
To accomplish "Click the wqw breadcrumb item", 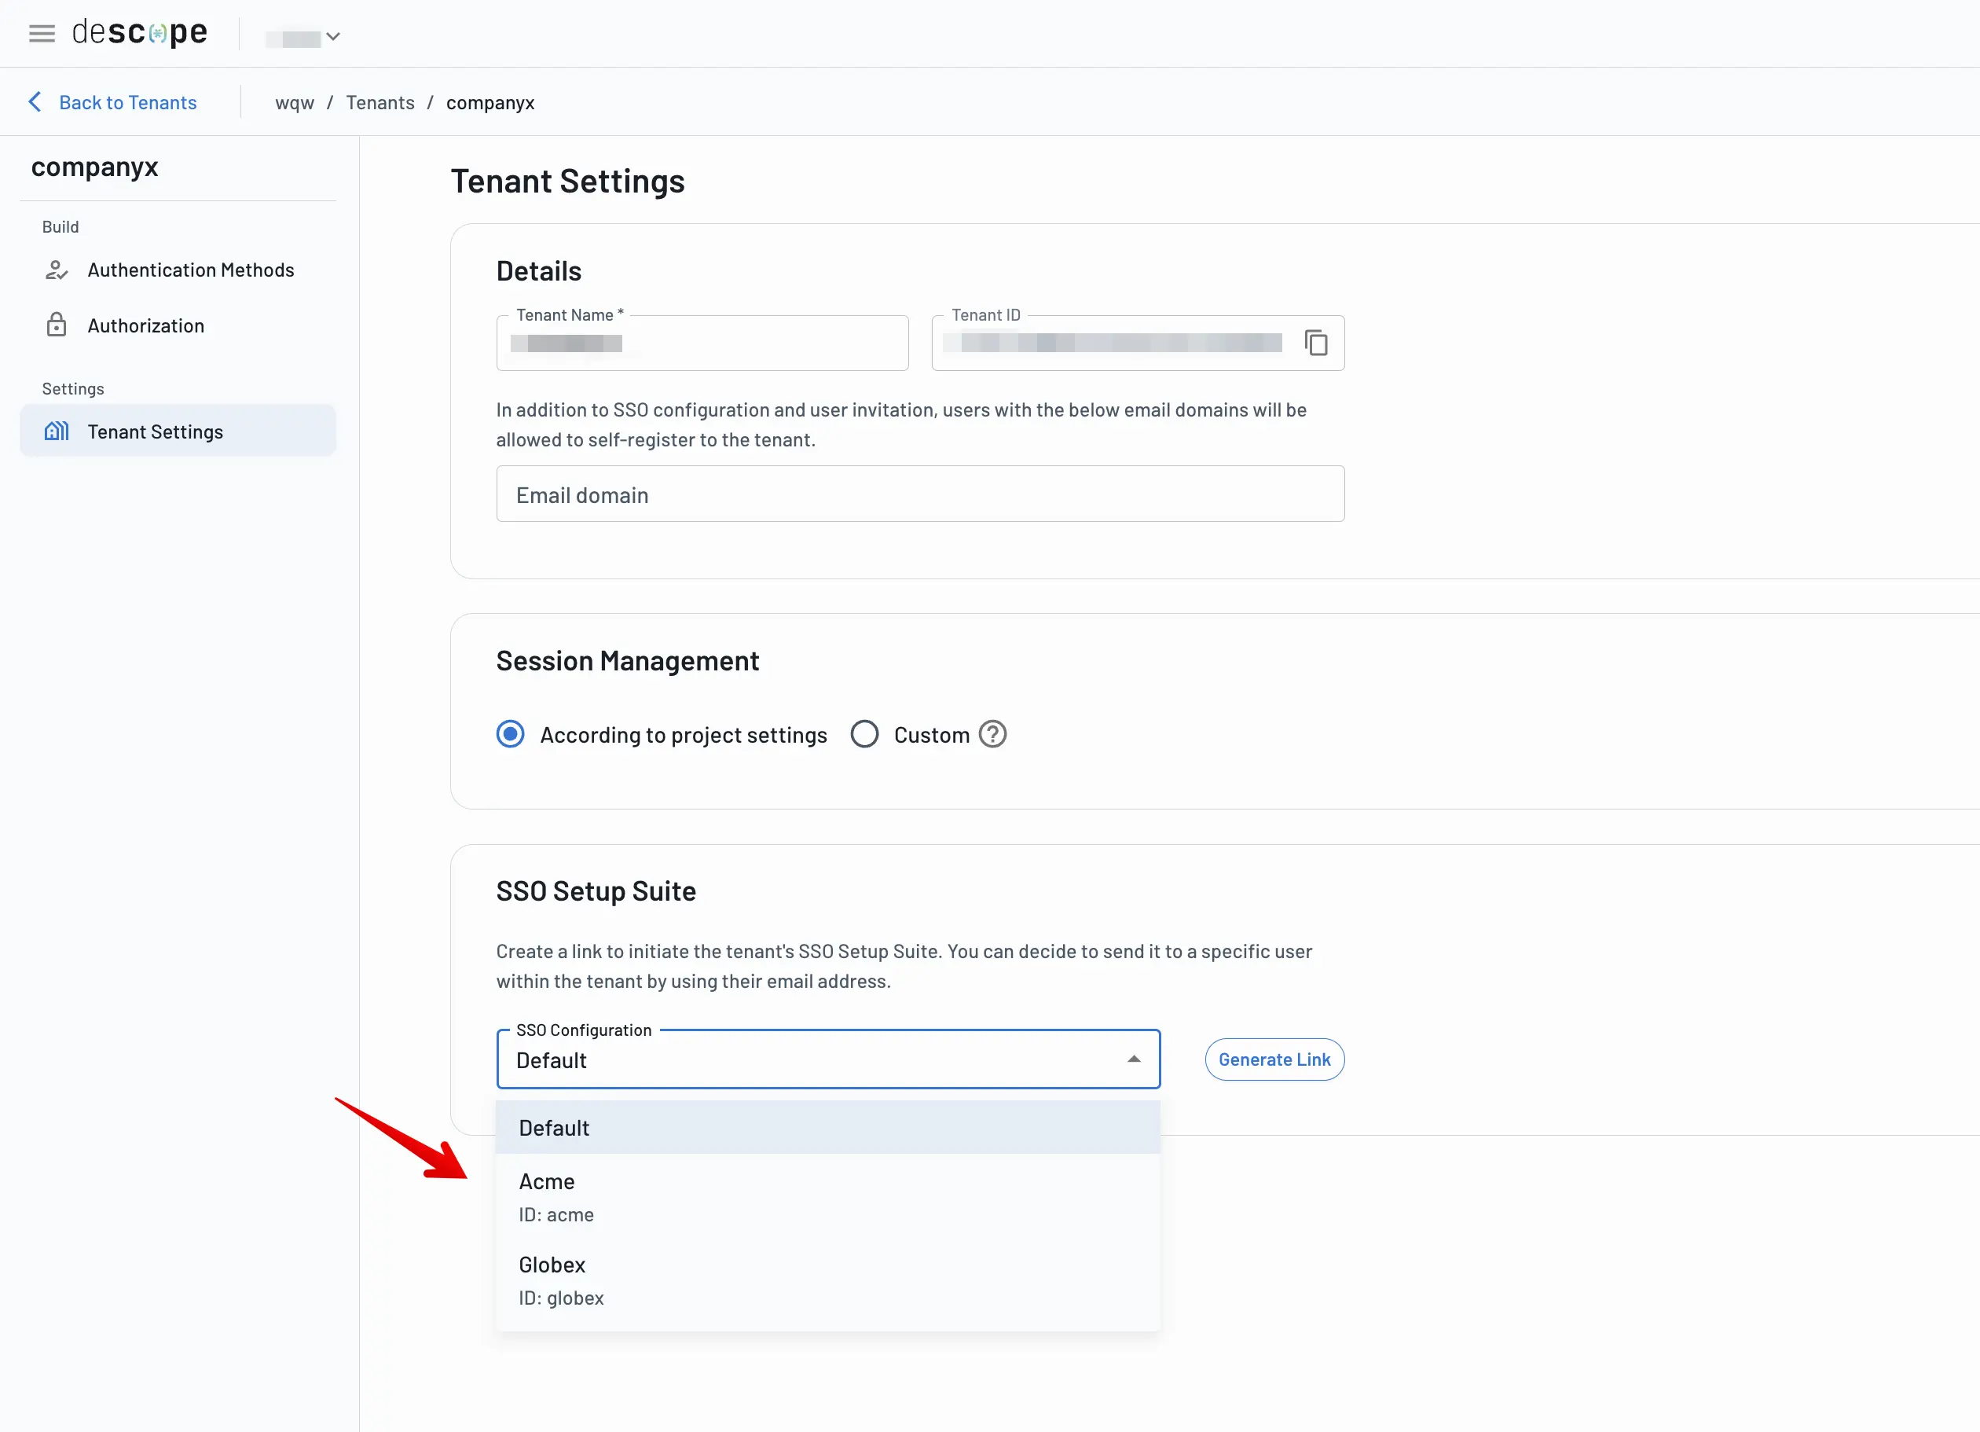I will [x=294, y=102].
